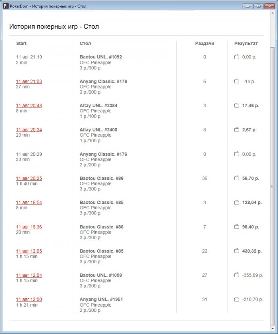
Task: Open session link 11 авг 12:05
Action: 29,251
